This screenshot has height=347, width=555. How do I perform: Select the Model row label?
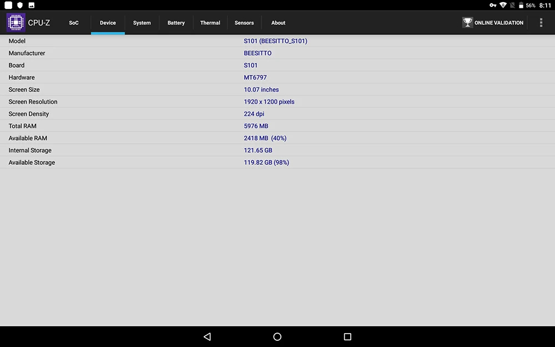pos(17,41)
